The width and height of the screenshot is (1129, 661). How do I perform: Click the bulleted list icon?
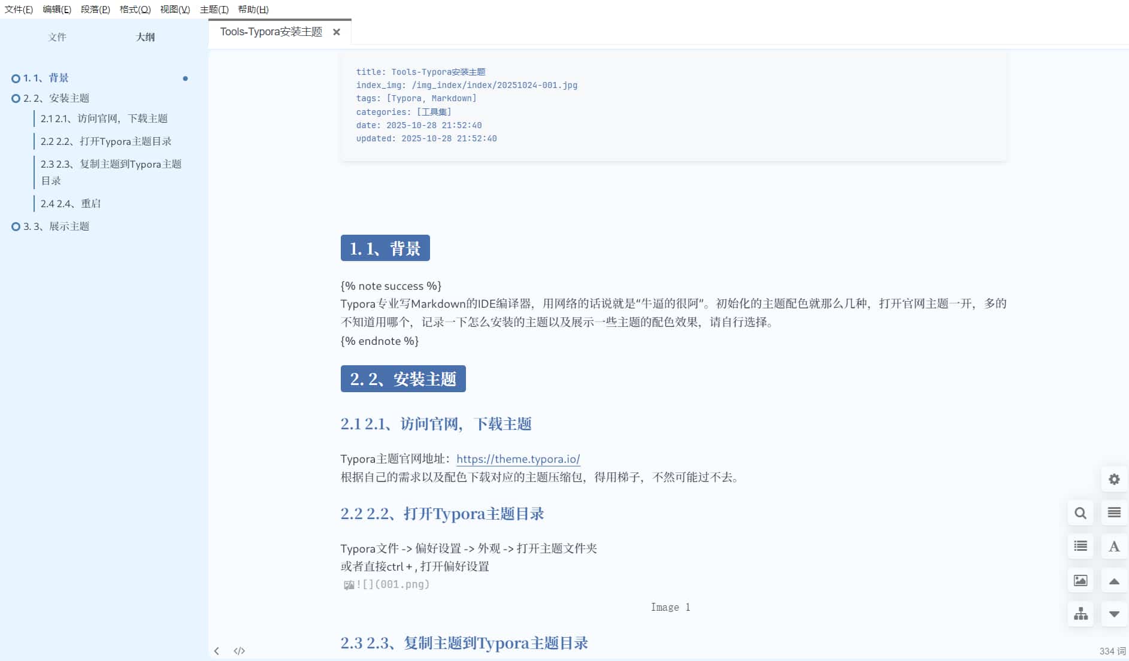[x=1080, y=546]
